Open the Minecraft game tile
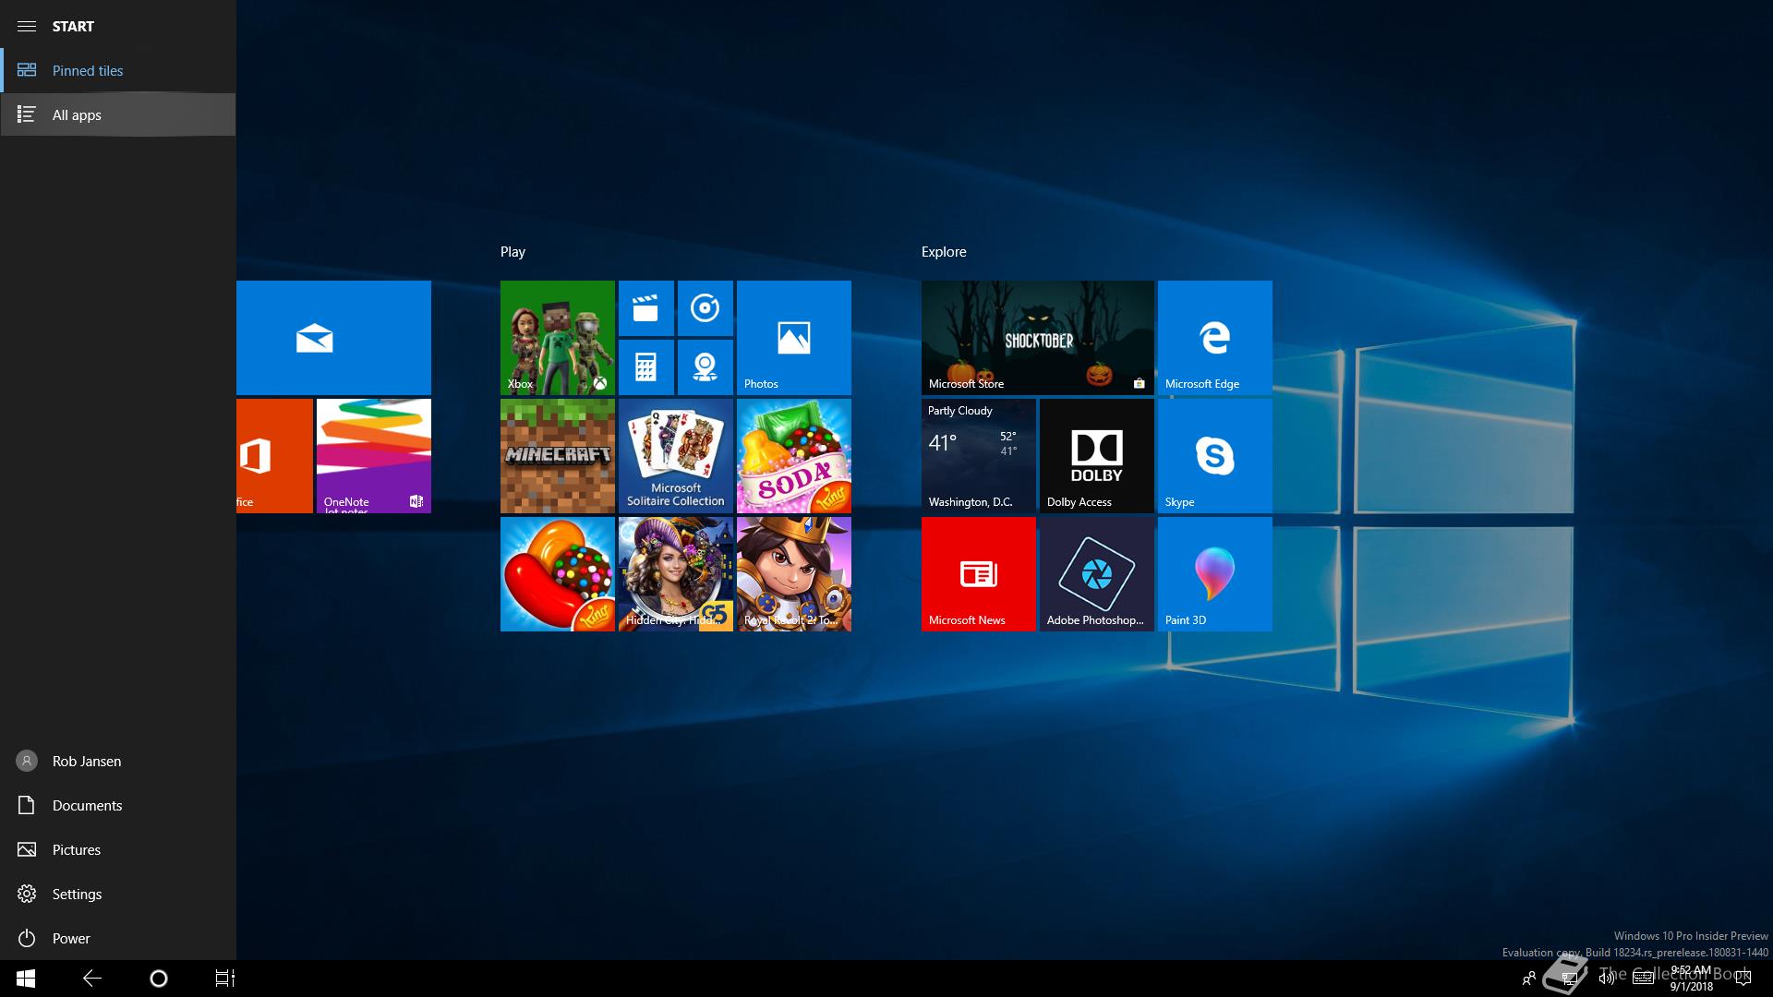 click(x=557, y=456)
